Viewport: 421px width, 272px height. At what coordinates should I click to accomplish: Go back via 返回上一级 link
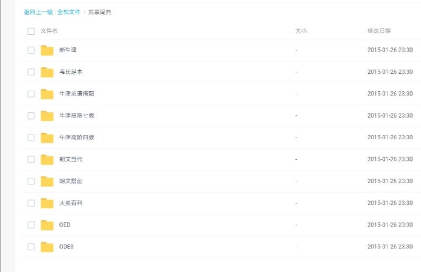point(38,12)
